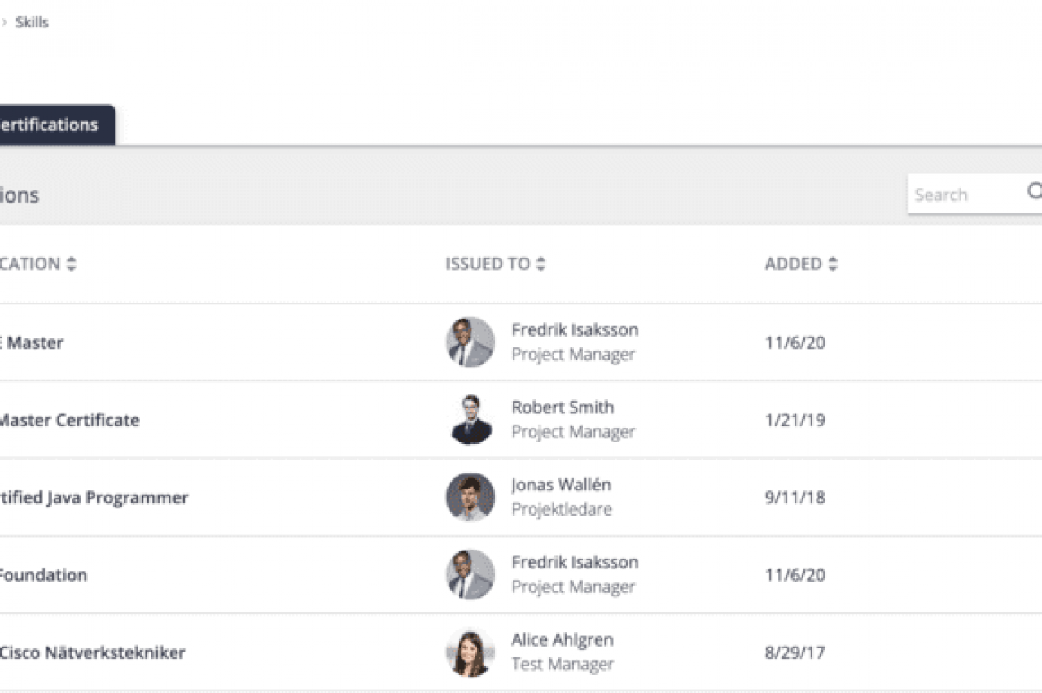
Task: Open the Certifications tab
Action: coord(49,125)
